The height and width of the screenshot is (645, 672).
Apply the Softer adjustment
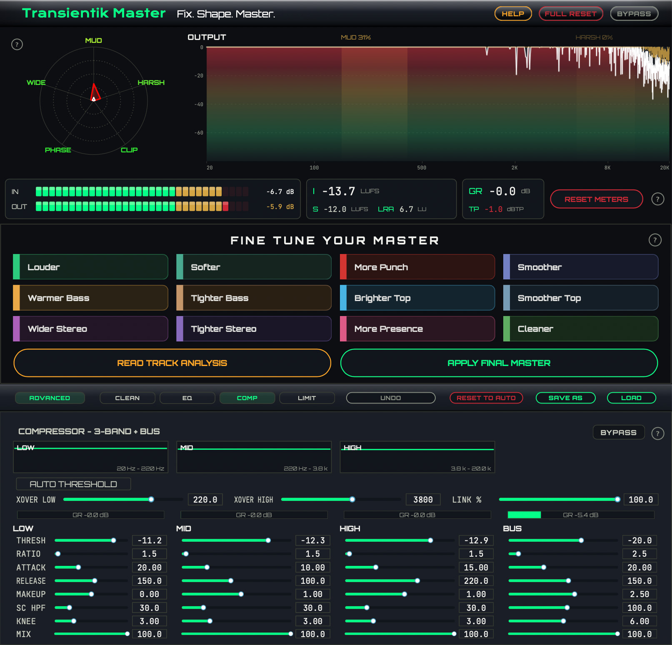click(254, 267)
